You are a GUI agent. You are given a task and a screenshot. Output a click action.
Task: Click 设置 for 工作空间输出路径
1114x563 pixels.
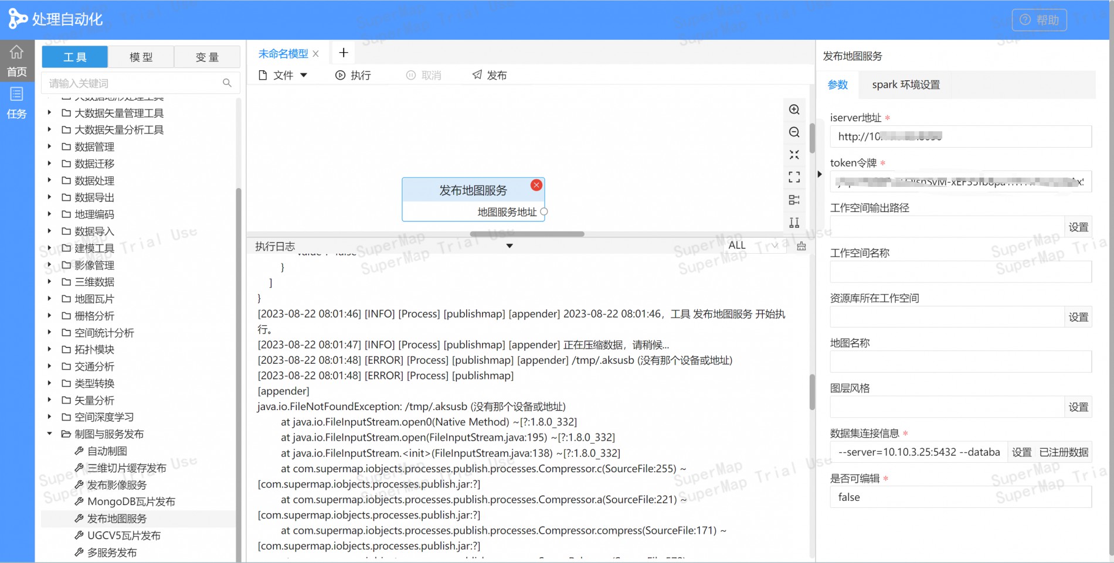(x=1078, y=227)
